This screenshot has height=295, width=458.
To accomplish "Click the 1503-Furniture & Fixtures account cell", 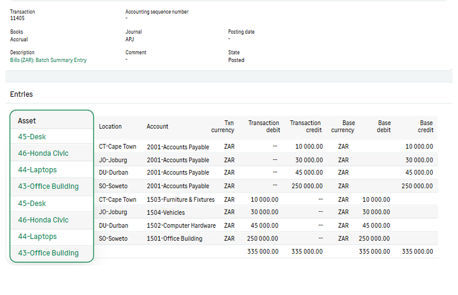I will point(180,200).
